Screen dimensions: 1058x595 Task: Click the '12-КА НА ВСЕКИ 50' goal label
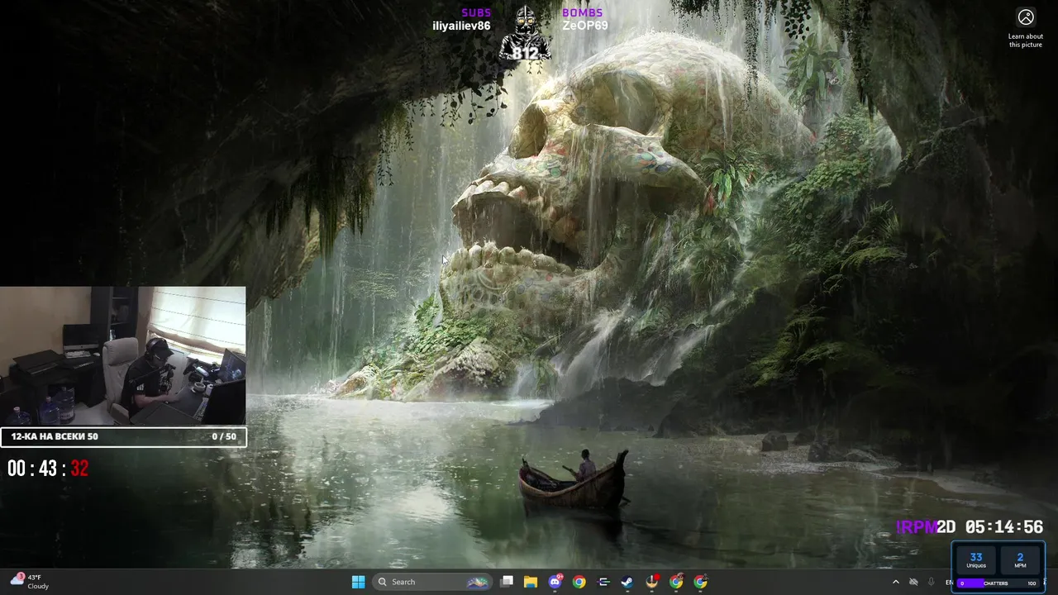(55, 436)
